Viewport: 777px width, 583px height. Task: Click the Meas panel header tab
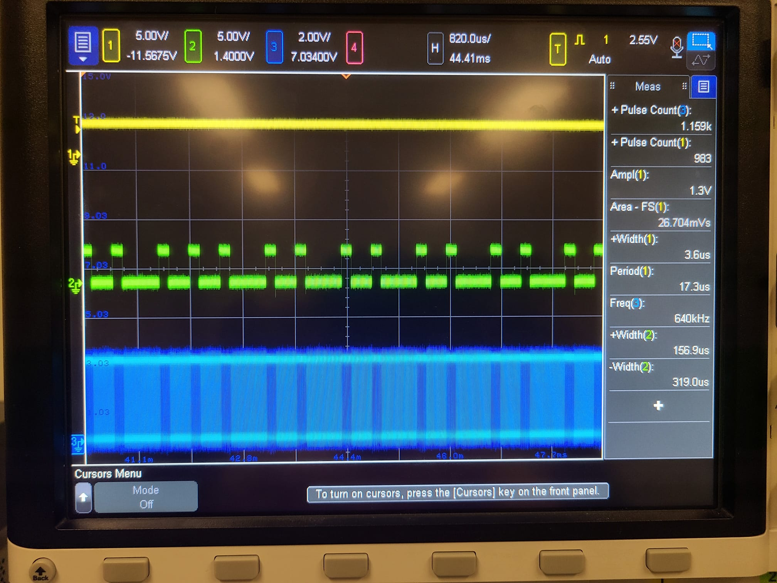(649, 87)
